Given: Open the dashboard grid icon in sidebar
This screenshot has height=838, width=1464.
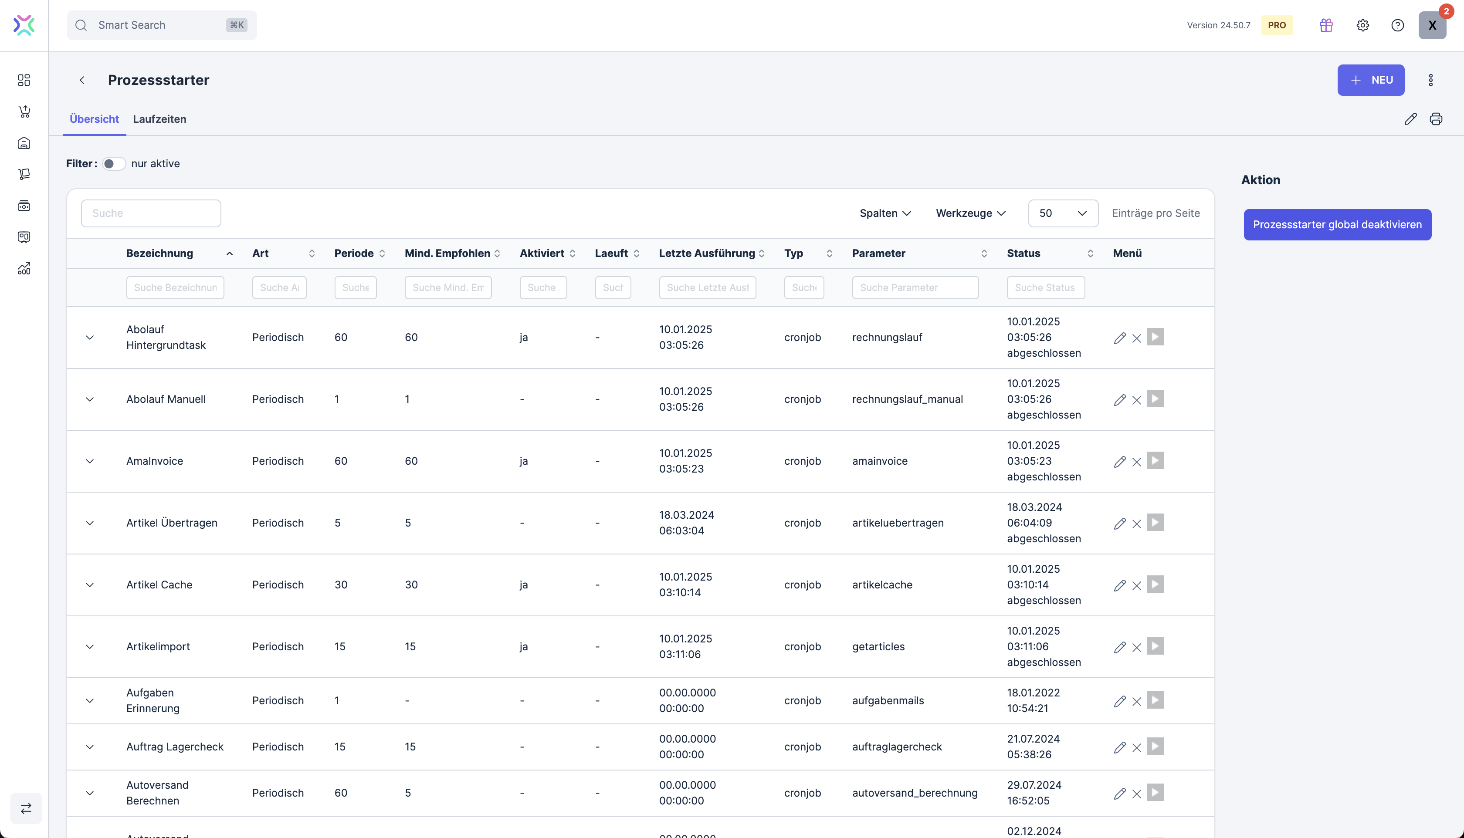Looking at the screenshot, I should 24,80.
